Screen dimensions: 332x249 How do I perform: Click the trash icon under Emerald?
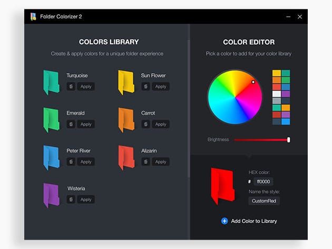click(x=71, y=124)
